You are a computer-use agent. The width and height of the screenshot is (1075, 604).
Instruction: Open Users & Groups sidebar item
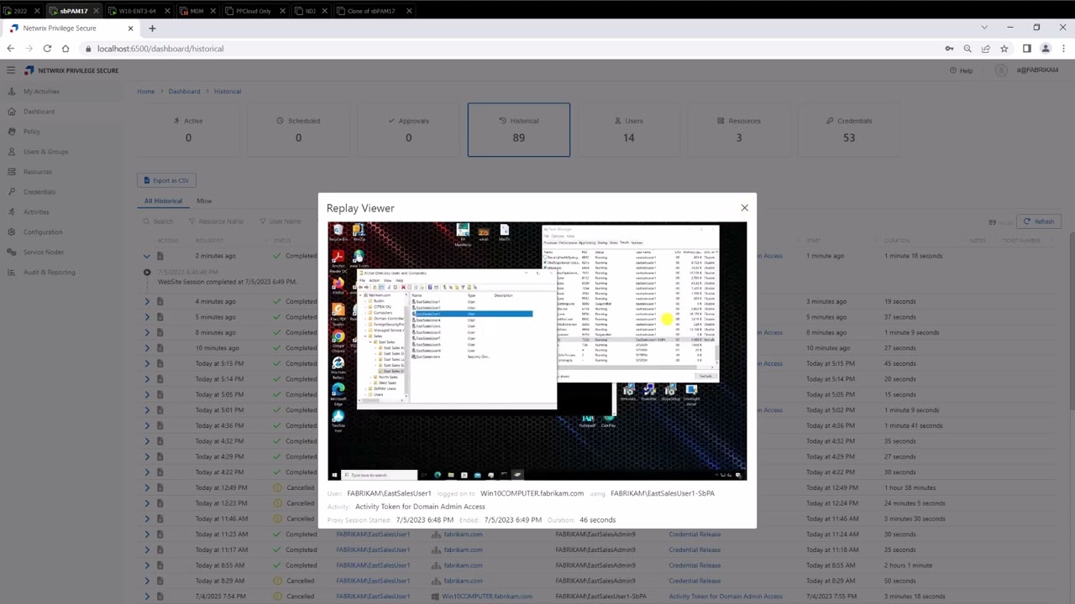click(x=45, y=152)
